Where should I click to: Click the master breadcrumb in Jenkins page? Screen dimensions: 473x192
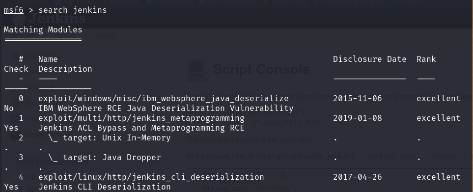tap(106, 36)
